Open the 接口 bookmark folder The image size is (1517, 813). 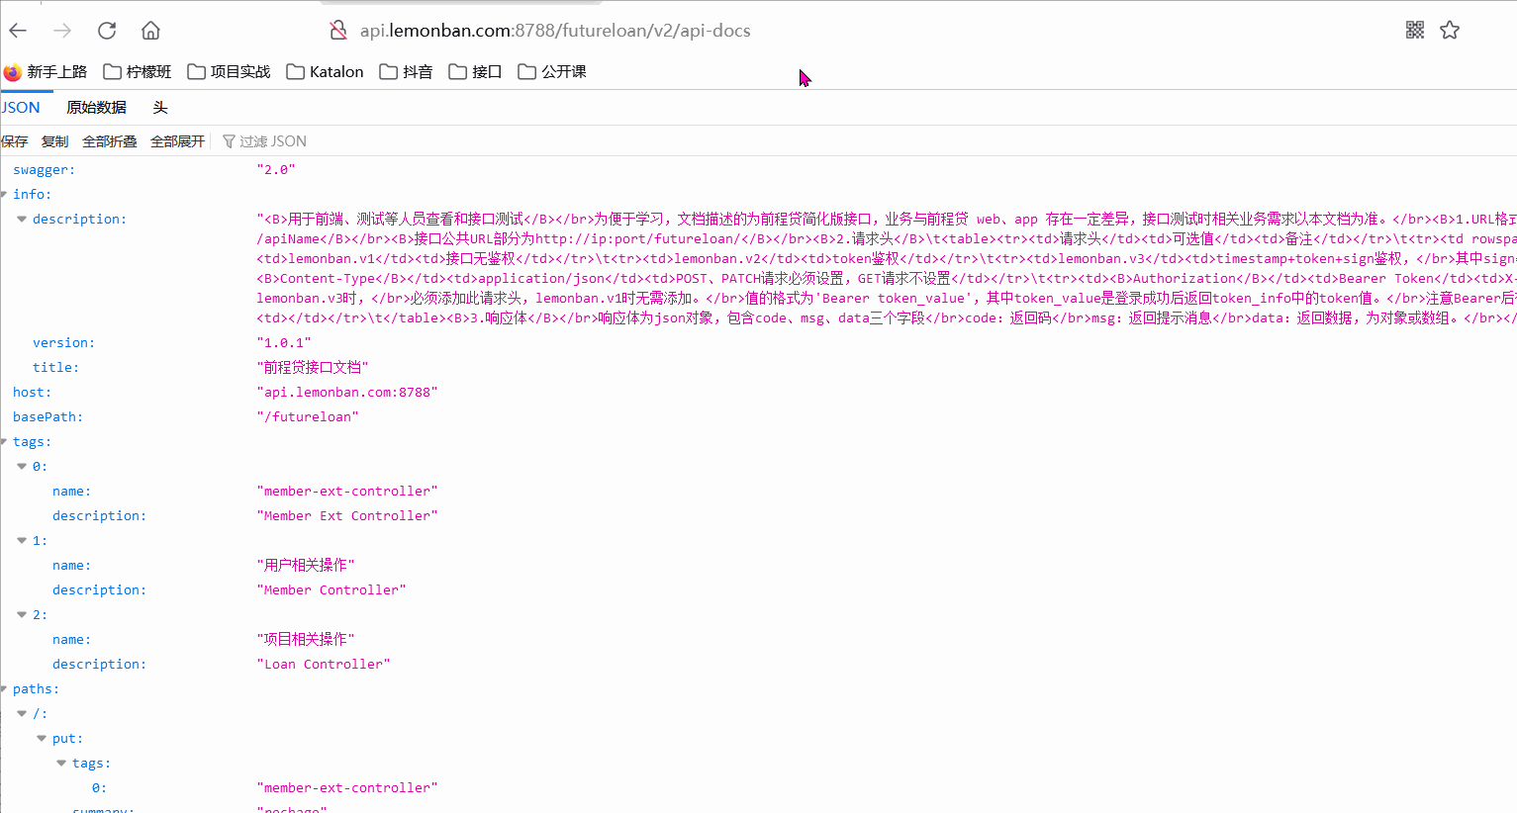point(475,72)
